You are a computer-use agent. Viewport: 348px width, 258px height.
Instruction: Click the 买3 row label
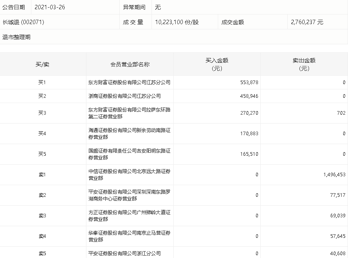click(42, 113)
